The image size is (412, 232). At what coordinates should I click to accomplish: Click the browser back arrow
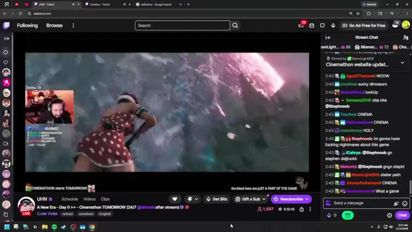point(5,14)
